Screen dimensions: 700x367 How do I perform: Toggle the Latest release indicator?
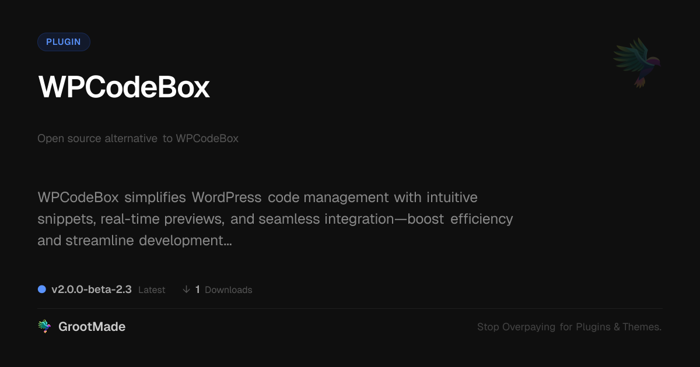[x=151, y=290]
